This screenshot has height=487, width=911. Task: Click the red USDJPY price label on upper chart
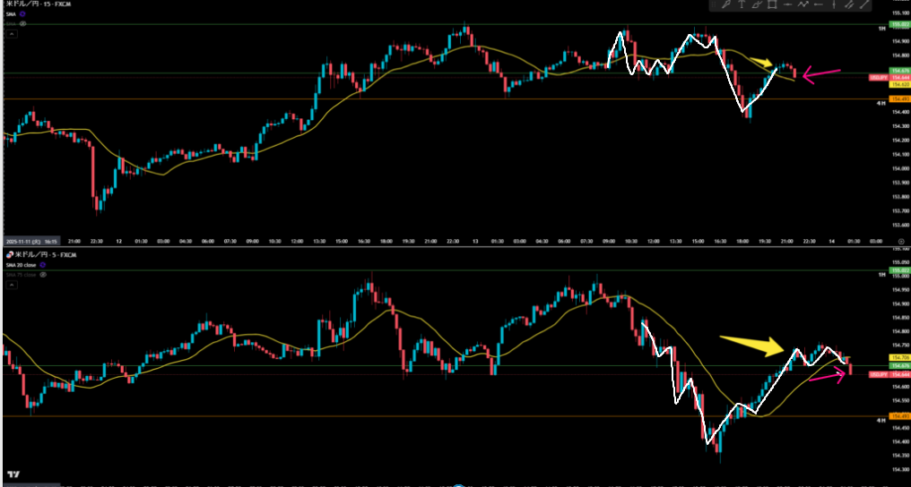coord(879,78)
